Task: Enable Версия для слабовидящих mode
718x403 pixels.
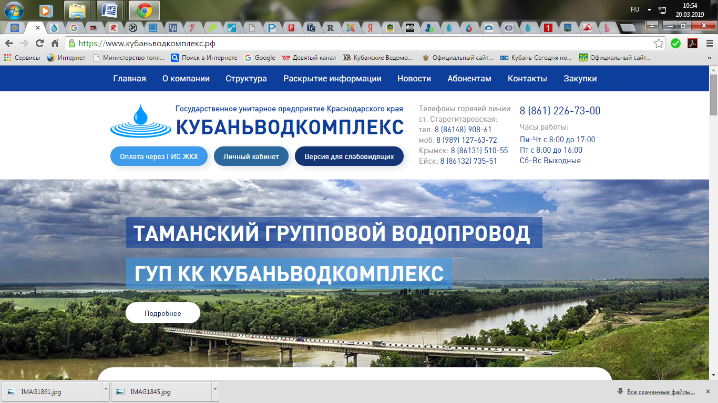Action: pyautogui.click(x=349, y=156)
